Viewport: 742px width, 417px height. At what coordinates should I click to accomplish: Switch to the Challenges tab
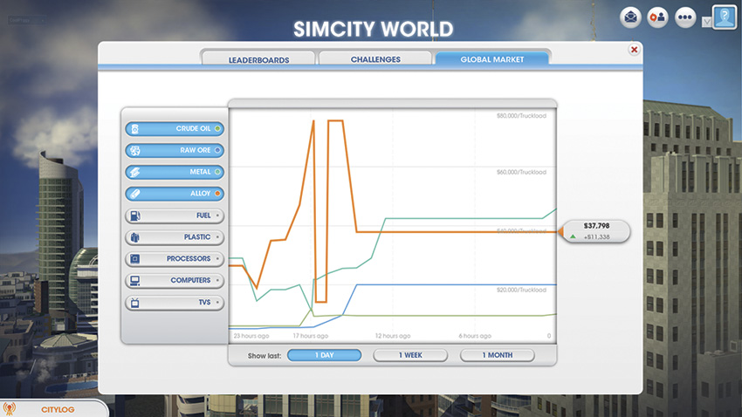[375, 59]
